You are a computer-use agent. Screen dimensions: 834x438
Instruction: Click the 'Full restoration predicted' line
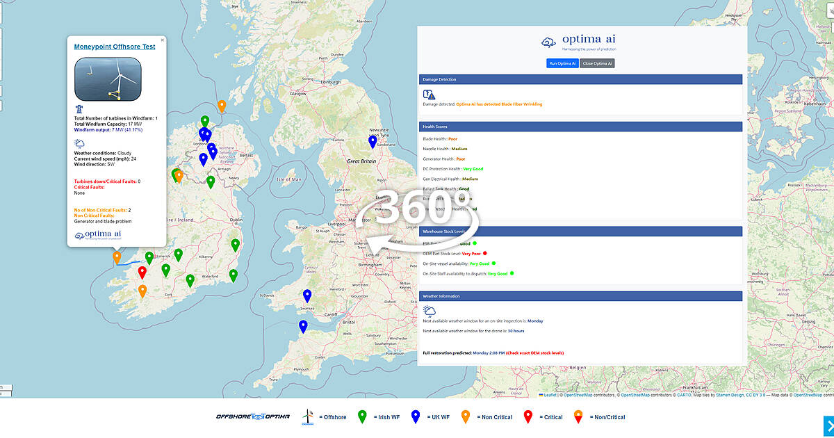click(493, 353)
